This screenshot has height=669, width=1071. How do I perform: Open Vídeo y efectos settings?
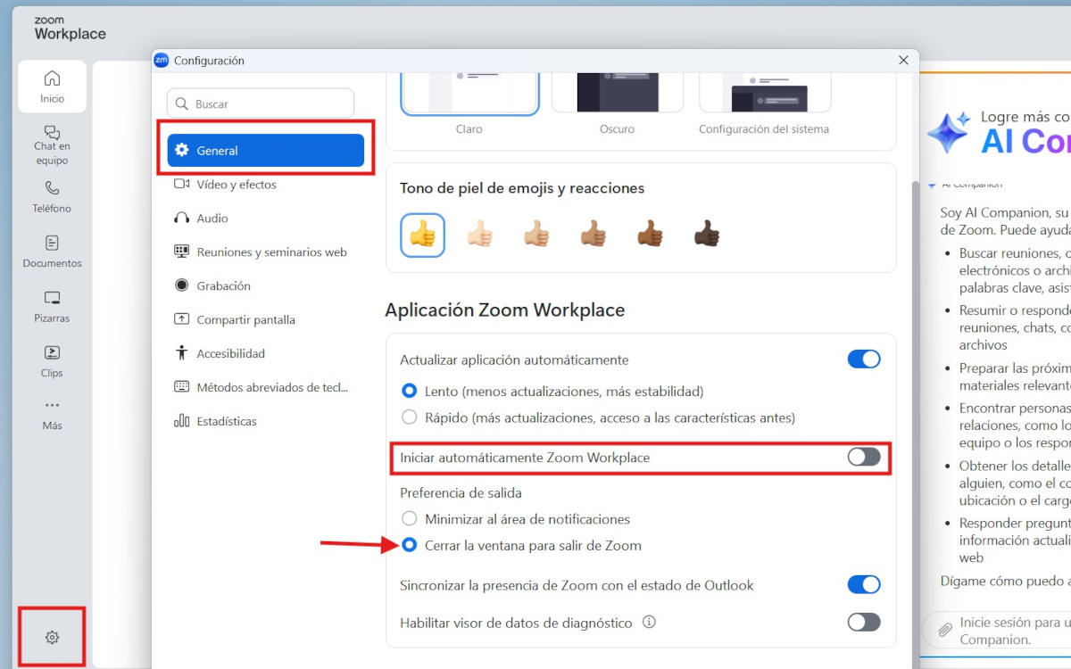coord(236,185)
